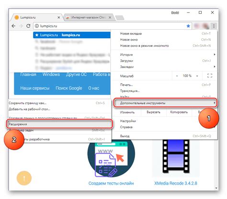Open the Наши сервисы navigation link
This screenshot has height=199, width=227.
35,88
